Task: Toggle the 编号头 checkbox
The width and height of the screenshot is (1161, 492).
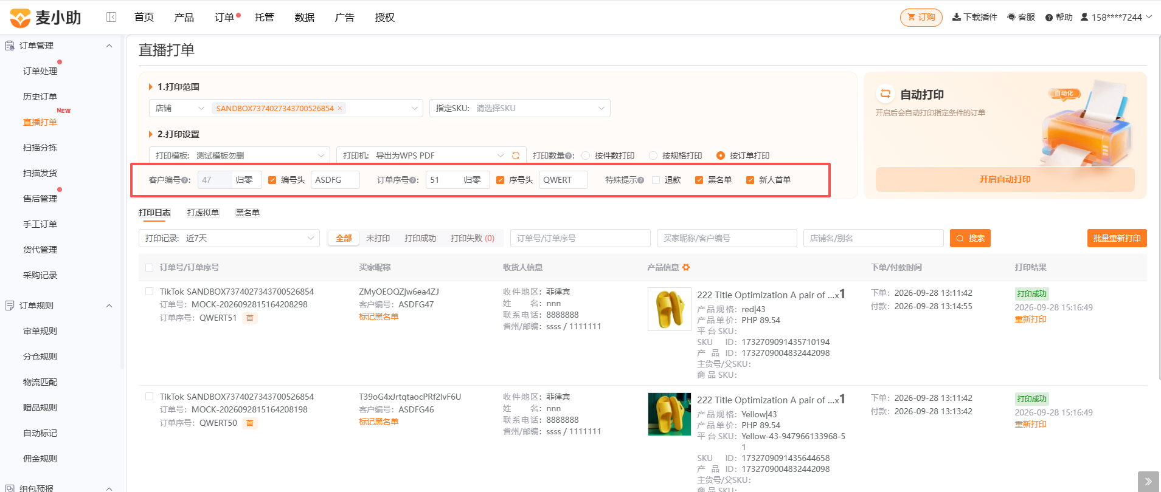Action: coord(272,180)
